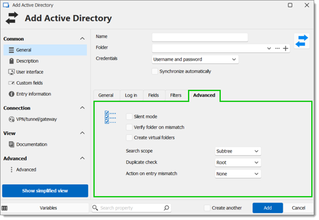The image size is (319, 220).
Task: Click inside the Name text field
Action: [x=200, y=38]
